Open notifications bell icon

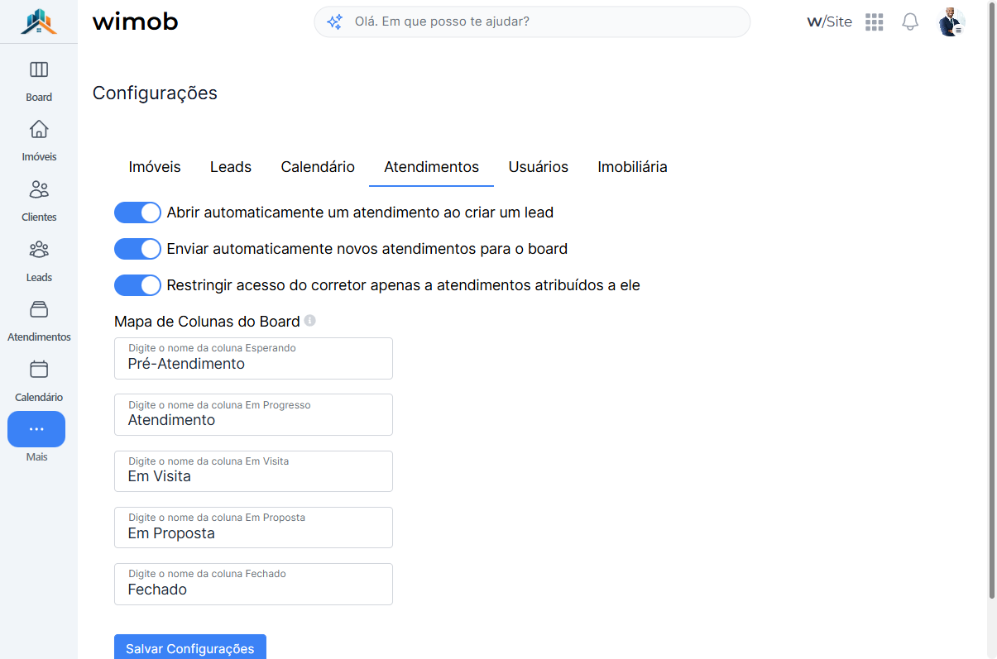(910, 22)
